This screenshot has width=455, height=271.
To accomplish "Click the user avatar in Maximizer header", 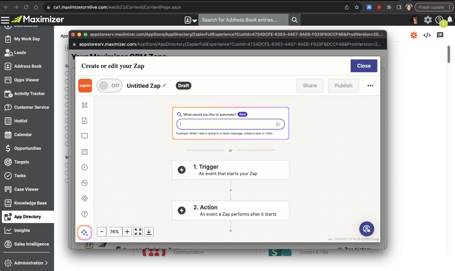I will coord(415,20).
